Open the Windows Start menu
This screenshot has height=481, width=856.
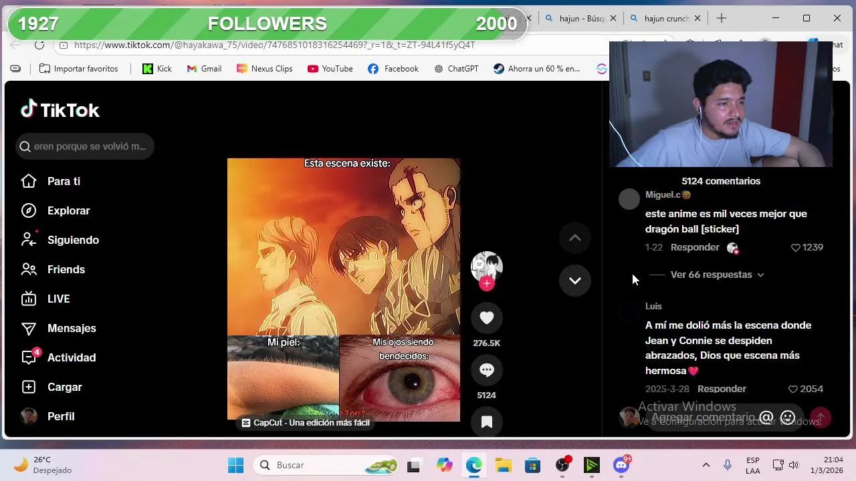235,465
